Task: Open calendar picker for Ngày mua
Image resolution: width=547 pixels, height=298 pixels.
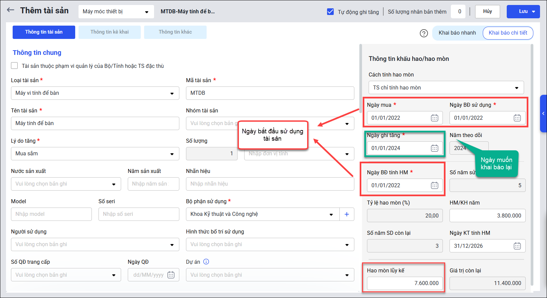Action: (435, 118)
